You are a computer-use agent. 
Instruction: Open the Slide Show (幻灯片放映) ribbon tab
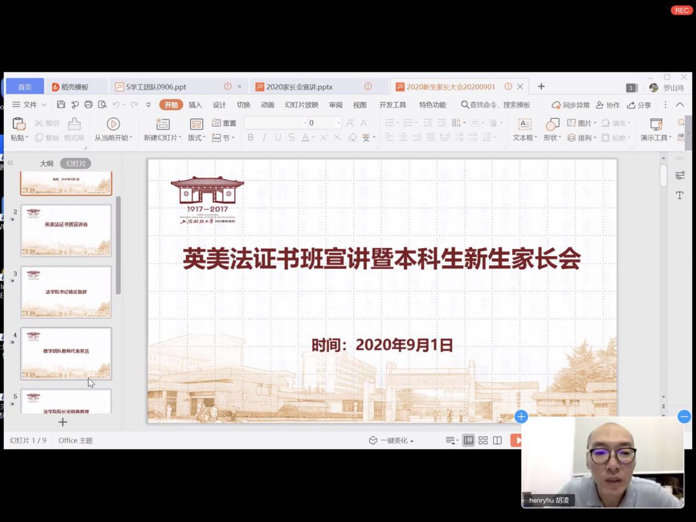click(302, 105)
